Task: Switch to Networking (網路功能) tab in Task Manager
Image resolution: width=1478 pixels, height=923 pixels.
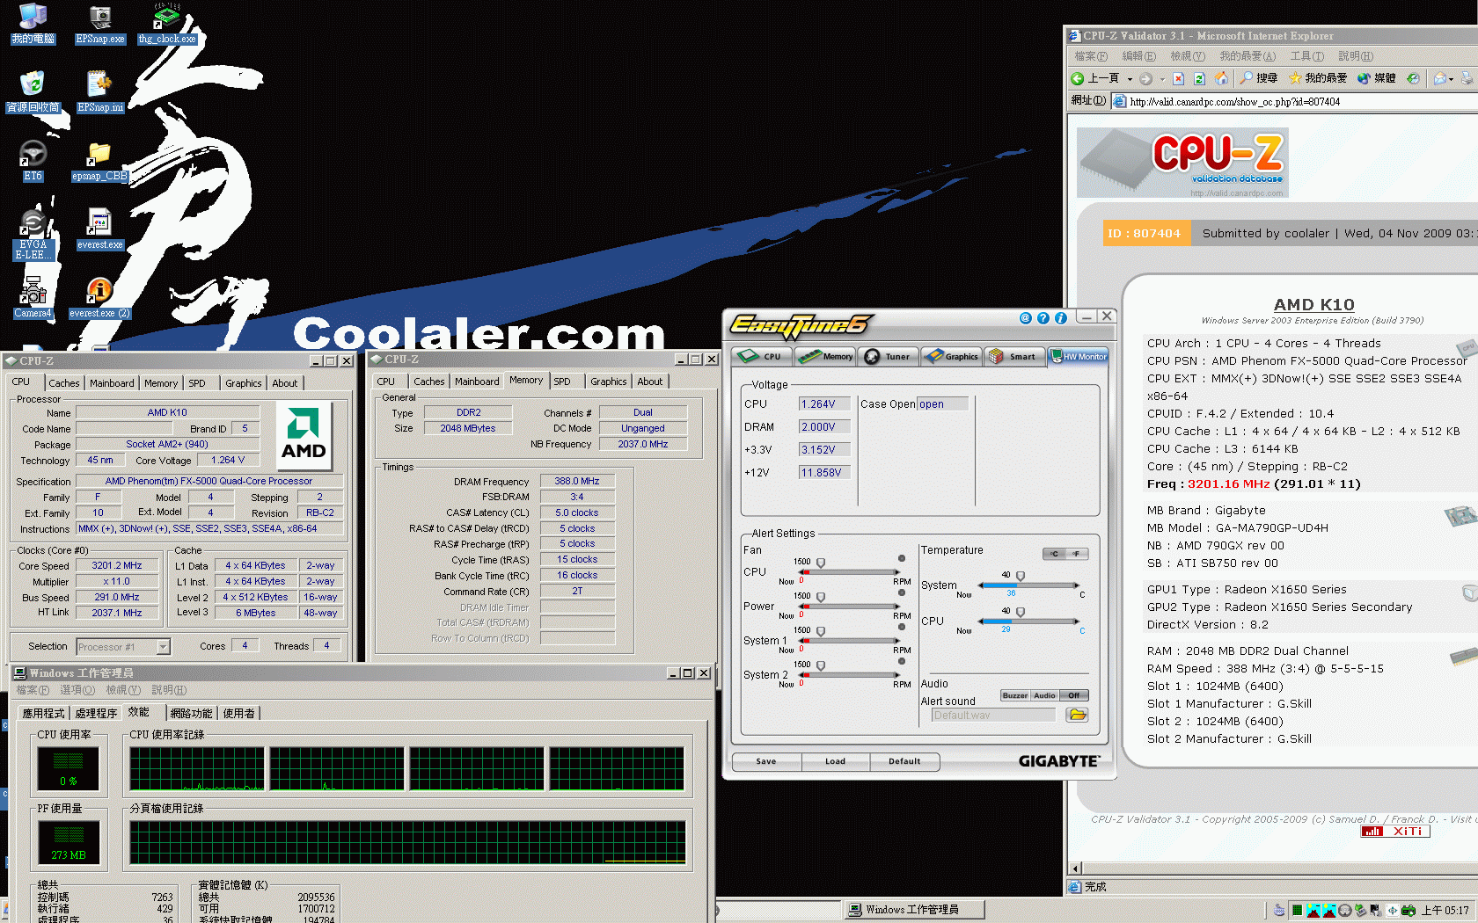Action: click(191, 713)
